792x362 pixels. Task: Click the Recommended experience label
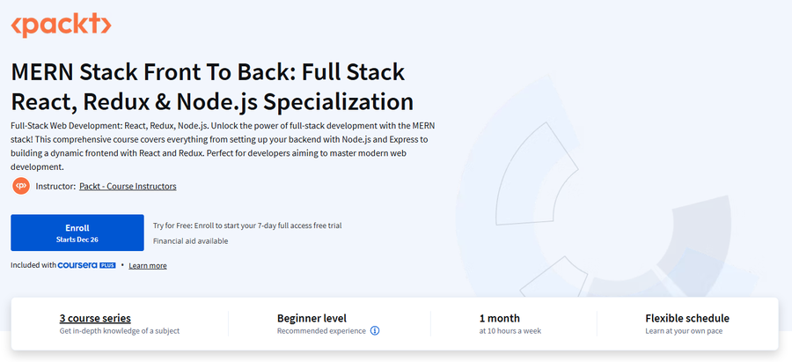(x=321, y=331)
